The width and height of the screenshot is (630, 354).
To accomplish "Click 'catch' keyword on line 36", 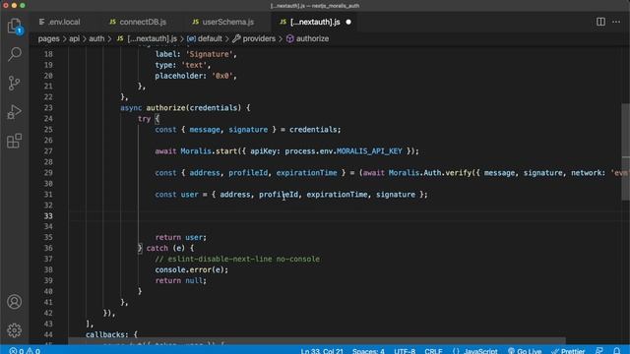I will [x=157, y=249].
